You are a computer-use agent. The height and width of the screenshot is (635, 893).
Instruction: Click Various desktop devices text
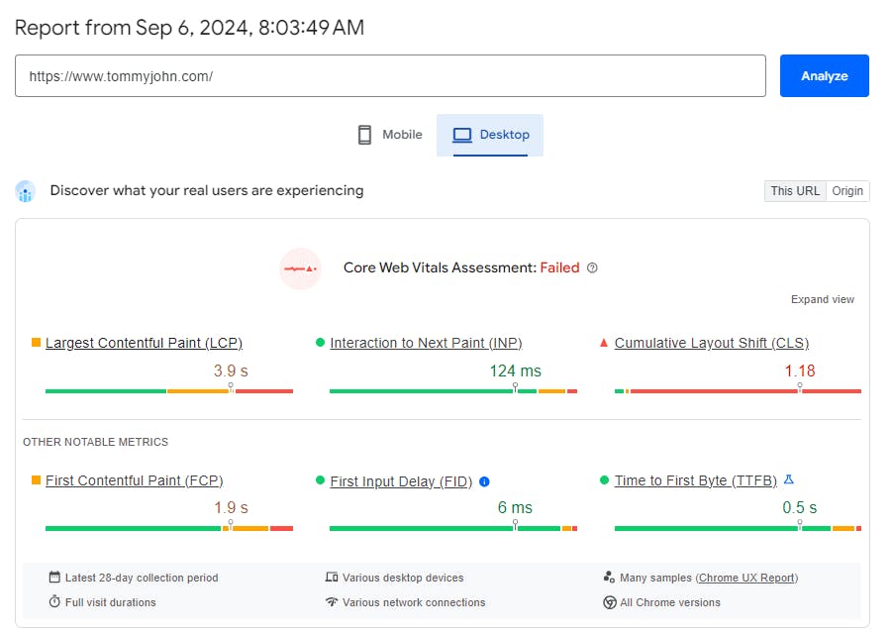[403, 578]
